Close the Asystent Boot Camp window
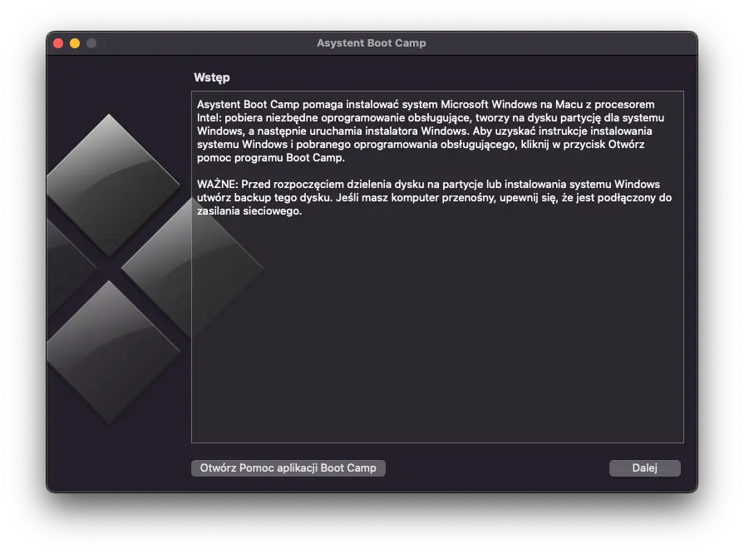This screenshot has height=554, width=744. (58, 43)
